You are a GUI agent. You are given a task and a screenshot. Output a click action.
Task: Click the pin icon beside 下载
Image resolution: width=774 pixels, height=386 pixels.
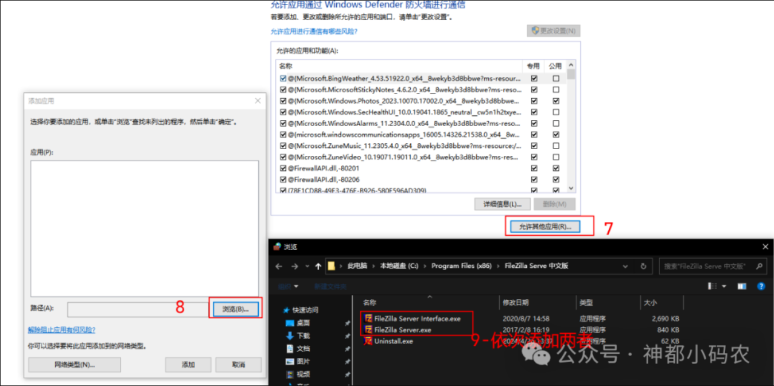point(347,336)
